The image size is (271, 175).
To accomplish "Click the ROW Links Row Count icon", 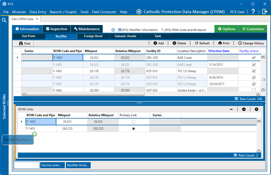I will (x=235, y=155).
